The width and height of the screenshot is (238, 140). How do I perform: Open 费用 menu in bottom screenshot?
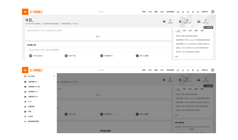tap(144, 70)
